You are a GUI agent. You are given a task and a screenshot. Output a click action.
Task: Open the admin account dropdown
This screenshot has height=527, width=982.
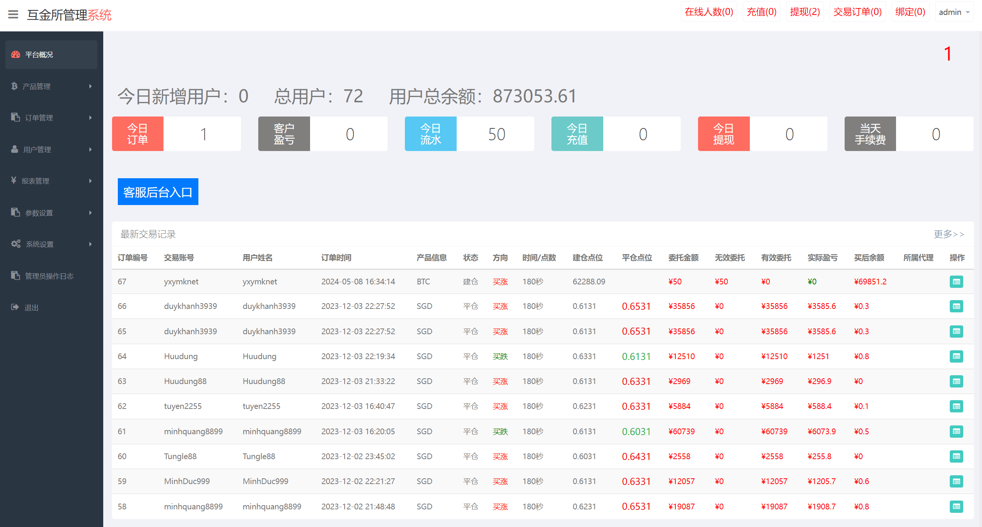pos(954,12)
